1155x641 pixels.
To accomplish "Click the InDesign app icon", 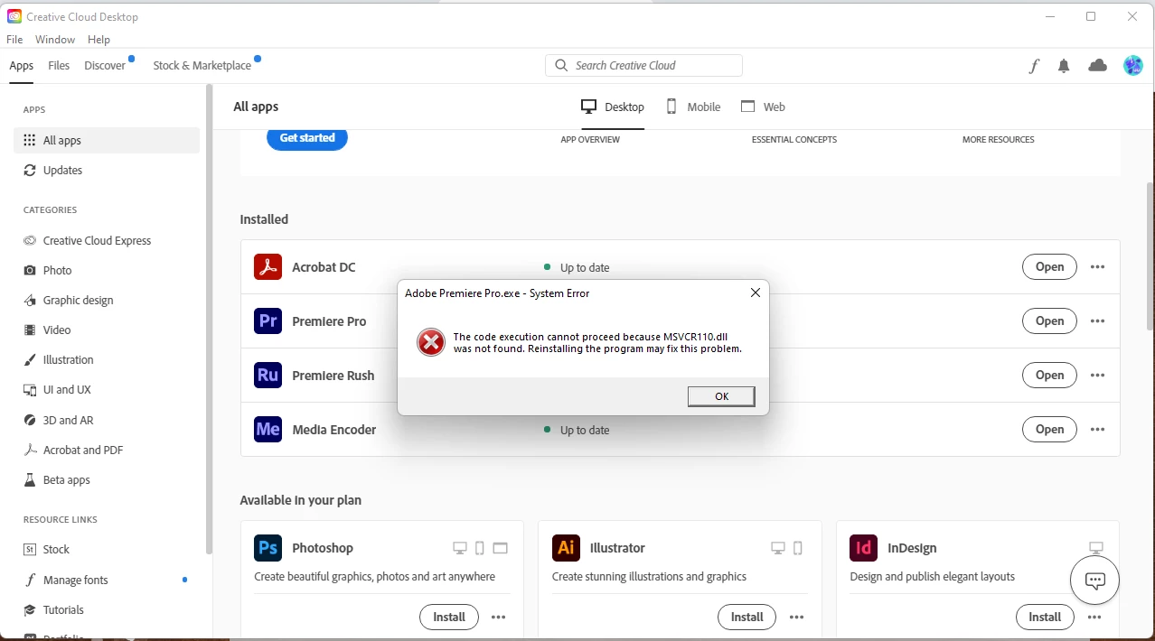I will coord(864,548).
